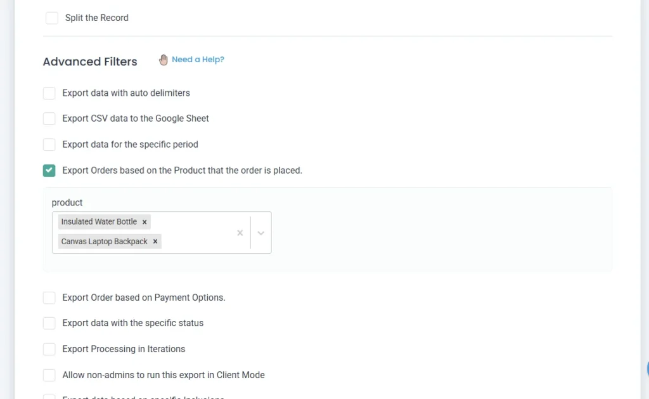Expand the product dropdown list
The image size is (649, 399).
click(260, 233)
